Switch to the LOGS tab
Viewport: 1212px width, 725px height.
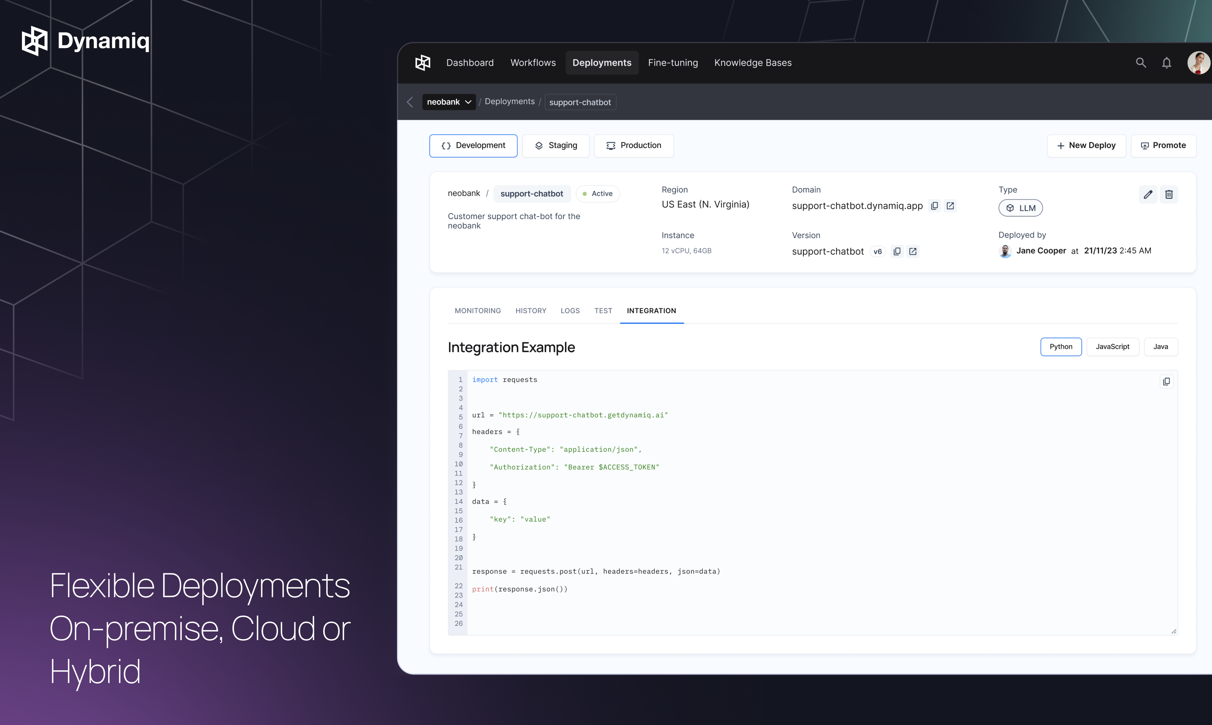pyautogui.click(x=570, y=311)
